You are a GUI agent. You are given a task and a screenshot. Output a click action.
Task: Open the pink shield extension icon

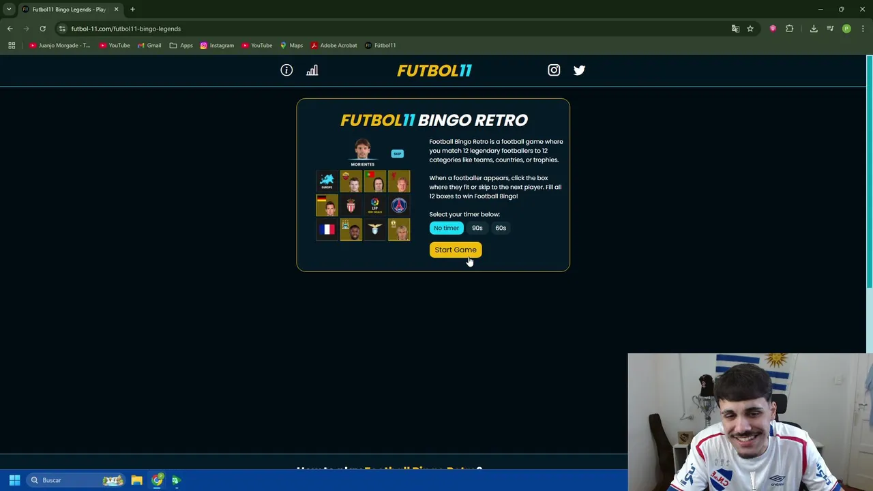pyautogui.click(x=773, y=29)
